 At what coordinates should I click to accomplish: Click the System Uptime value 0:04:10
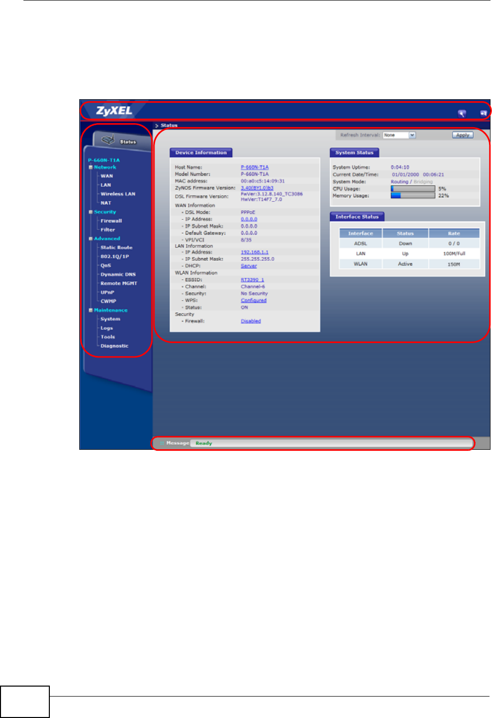coord(400,167)
